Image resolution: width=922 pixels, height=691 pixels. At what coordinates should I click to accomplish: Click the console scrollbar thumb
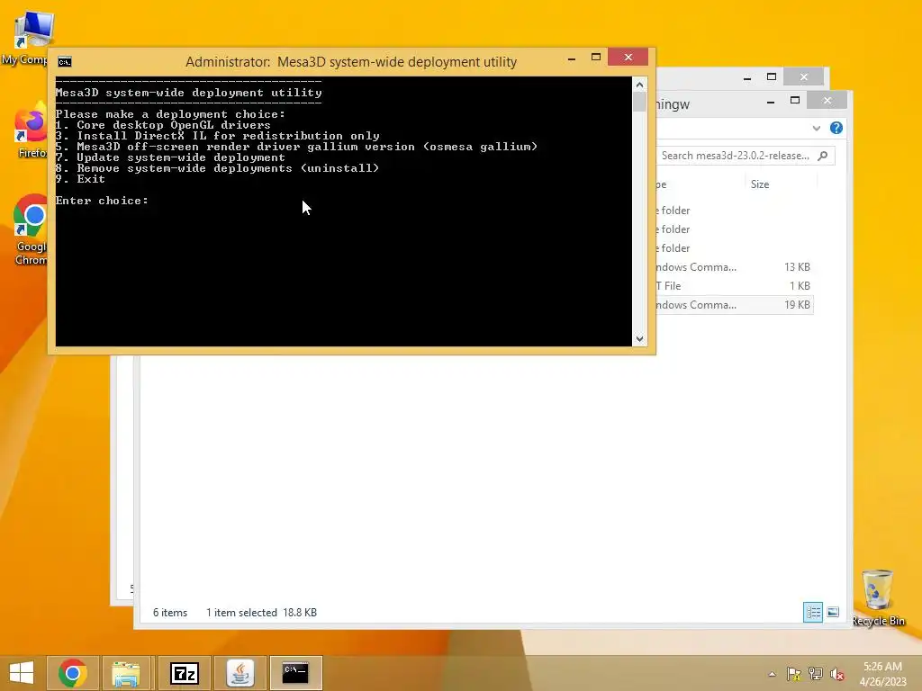click(x=640, y=102)
